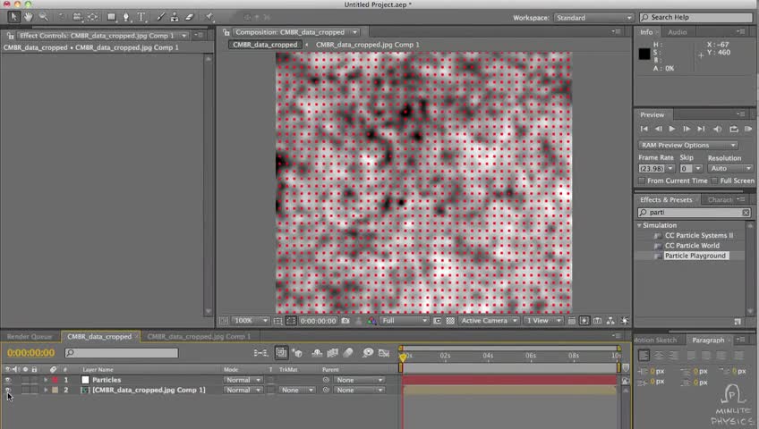This screenshot has width=759, height=429.
Task: Select the Brush tool
Action: tap(160, 17)
